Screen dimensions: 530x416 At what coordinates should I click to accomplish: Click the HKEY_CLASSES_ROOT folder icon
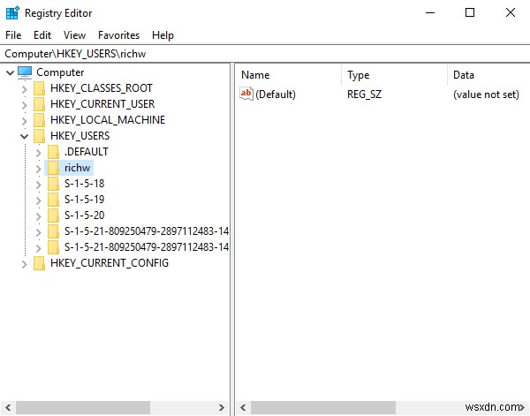coord(39,88)
